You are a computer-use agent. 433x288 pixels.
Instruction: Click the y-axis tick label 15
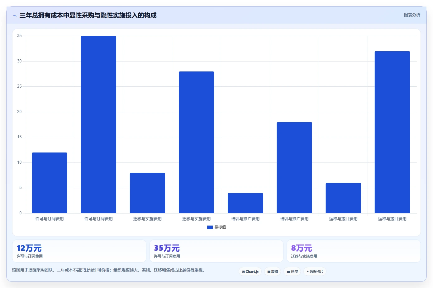pos(19,137)
